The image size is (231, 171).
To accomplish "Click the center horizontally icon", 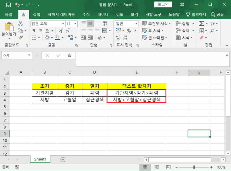I will [x=90, y=31].
